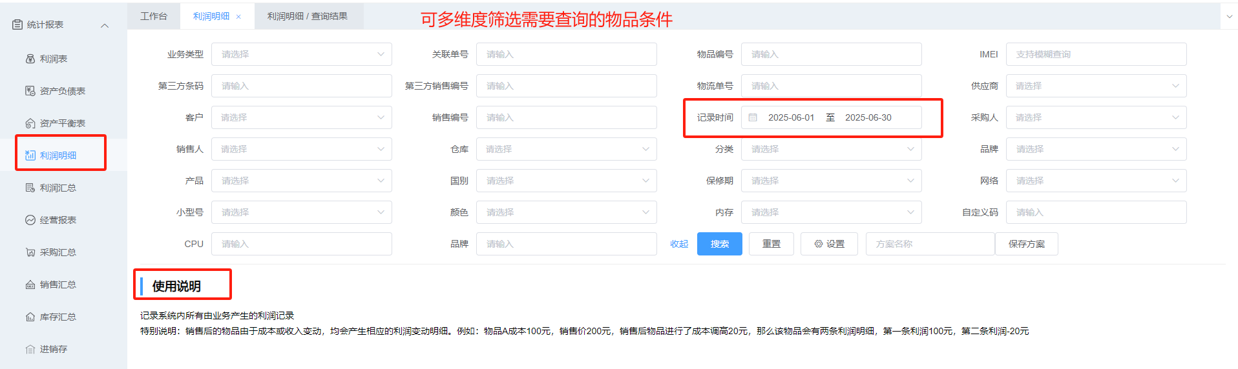Open the 产品 dropdown
This screenshot has width=1238, height=369.
302,181
